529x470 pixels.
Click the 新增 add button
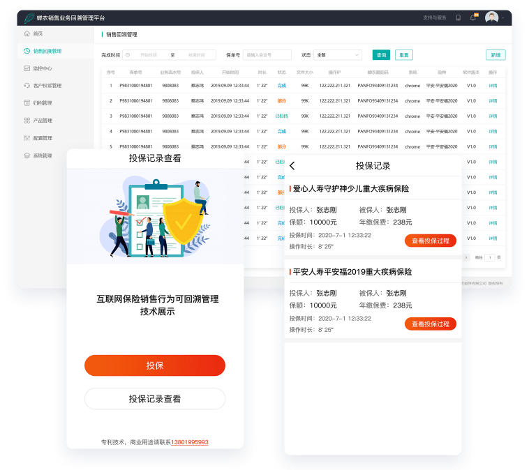click(x=496, y=55)
